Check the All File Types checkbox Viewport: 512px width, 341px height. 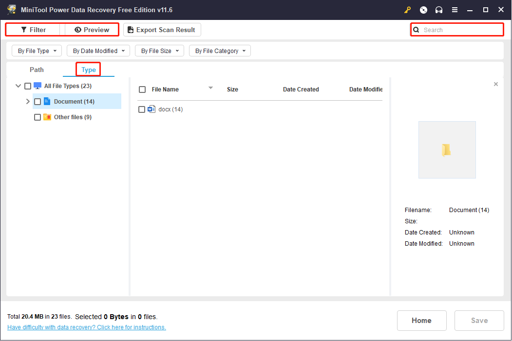[x=28, y=86]
